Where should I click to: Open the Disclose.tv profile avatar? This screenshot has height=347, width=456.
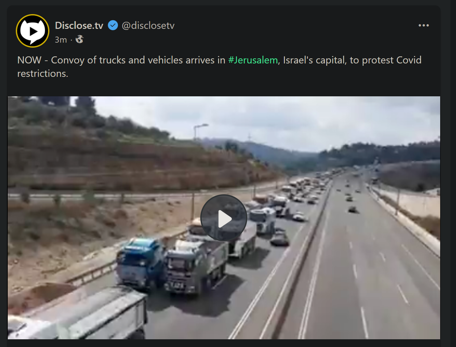[x=33, y=31]
